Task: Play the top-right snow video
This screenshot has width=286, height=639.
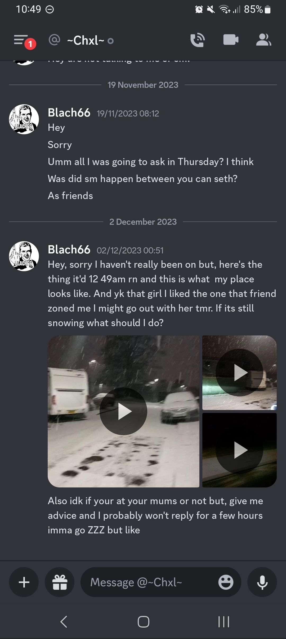Action: click(239, 373)
